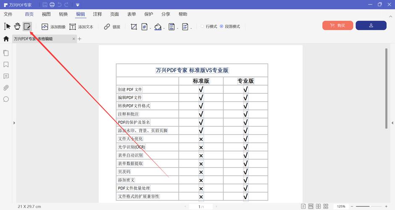Open the page thumbnails side panel
The image size is (395, 210).
point(6,53)
